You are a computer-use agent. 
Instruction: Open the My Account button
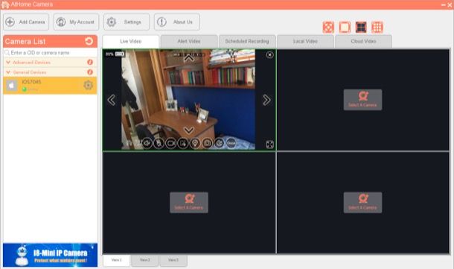coord(76,22)
